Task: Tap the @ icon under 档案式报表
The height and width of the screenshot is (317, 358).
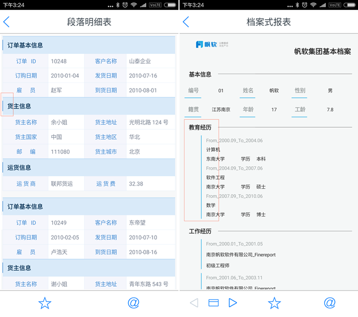Action: [x=330, y=303]
